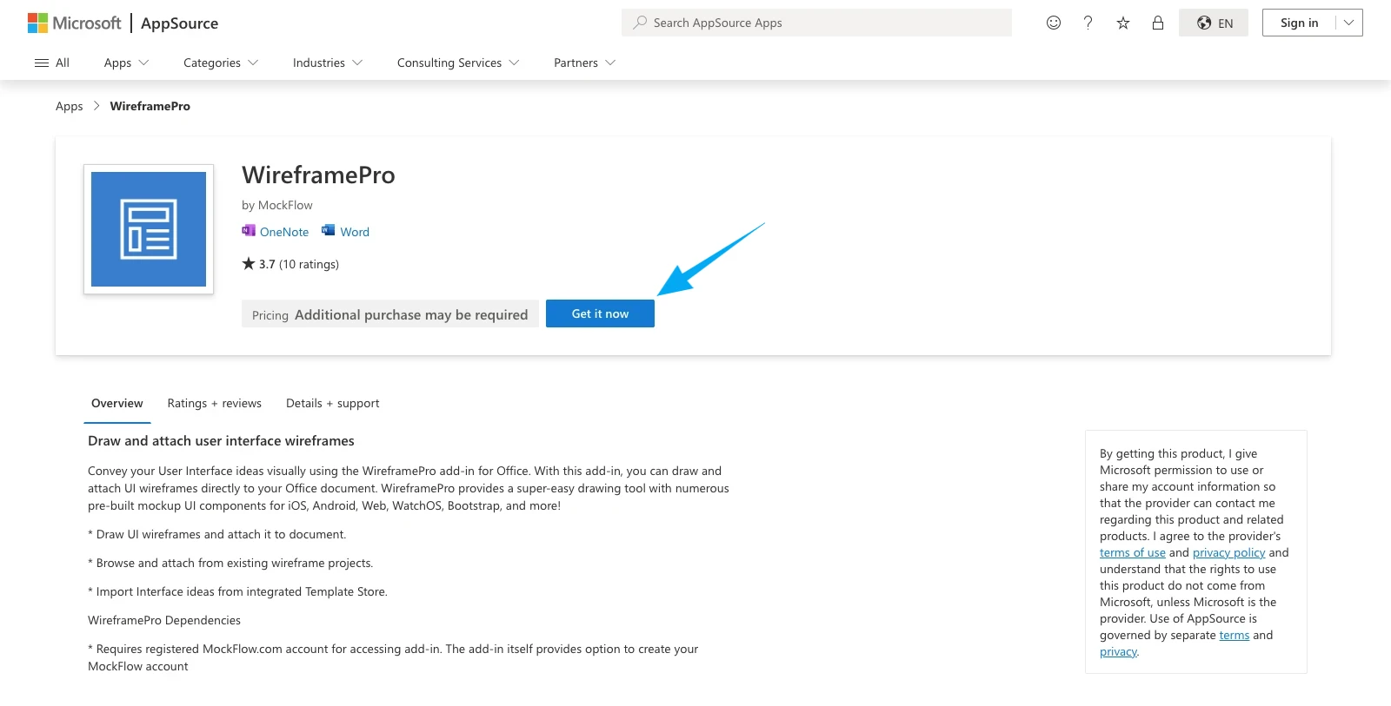Open the AppSource home link

179,23
